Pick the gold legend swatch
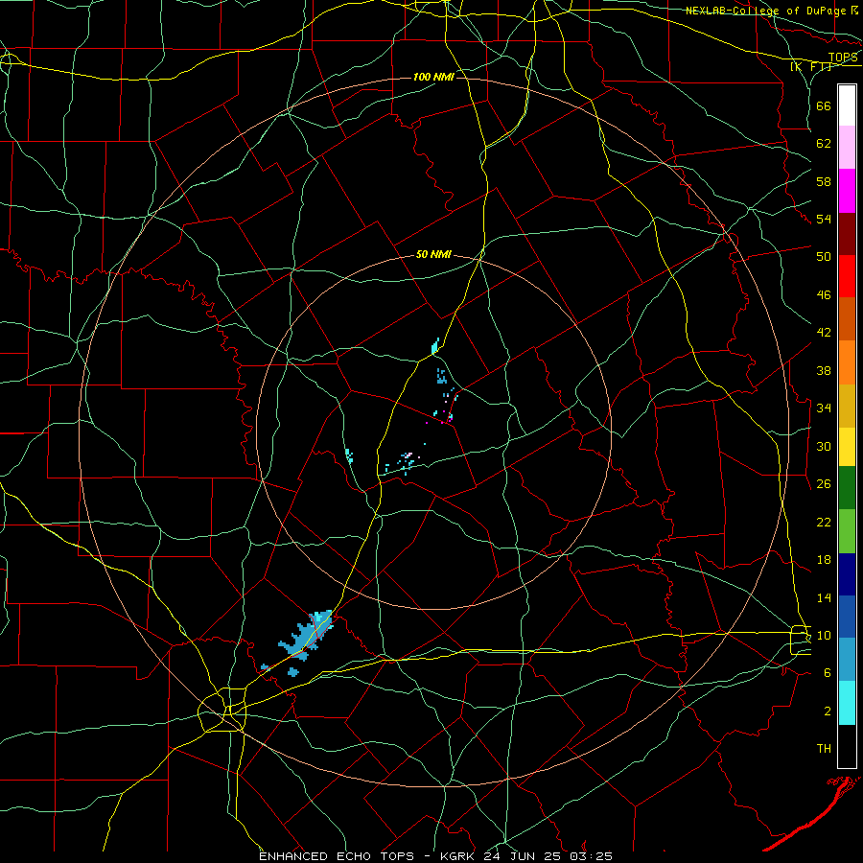 tap(847, 406)
